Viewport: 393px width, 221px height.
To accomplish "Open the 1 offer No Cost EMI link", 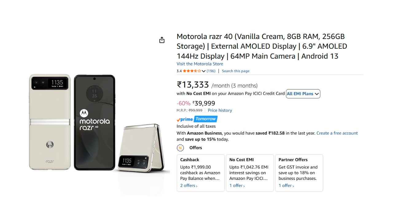I will [237, 186].
